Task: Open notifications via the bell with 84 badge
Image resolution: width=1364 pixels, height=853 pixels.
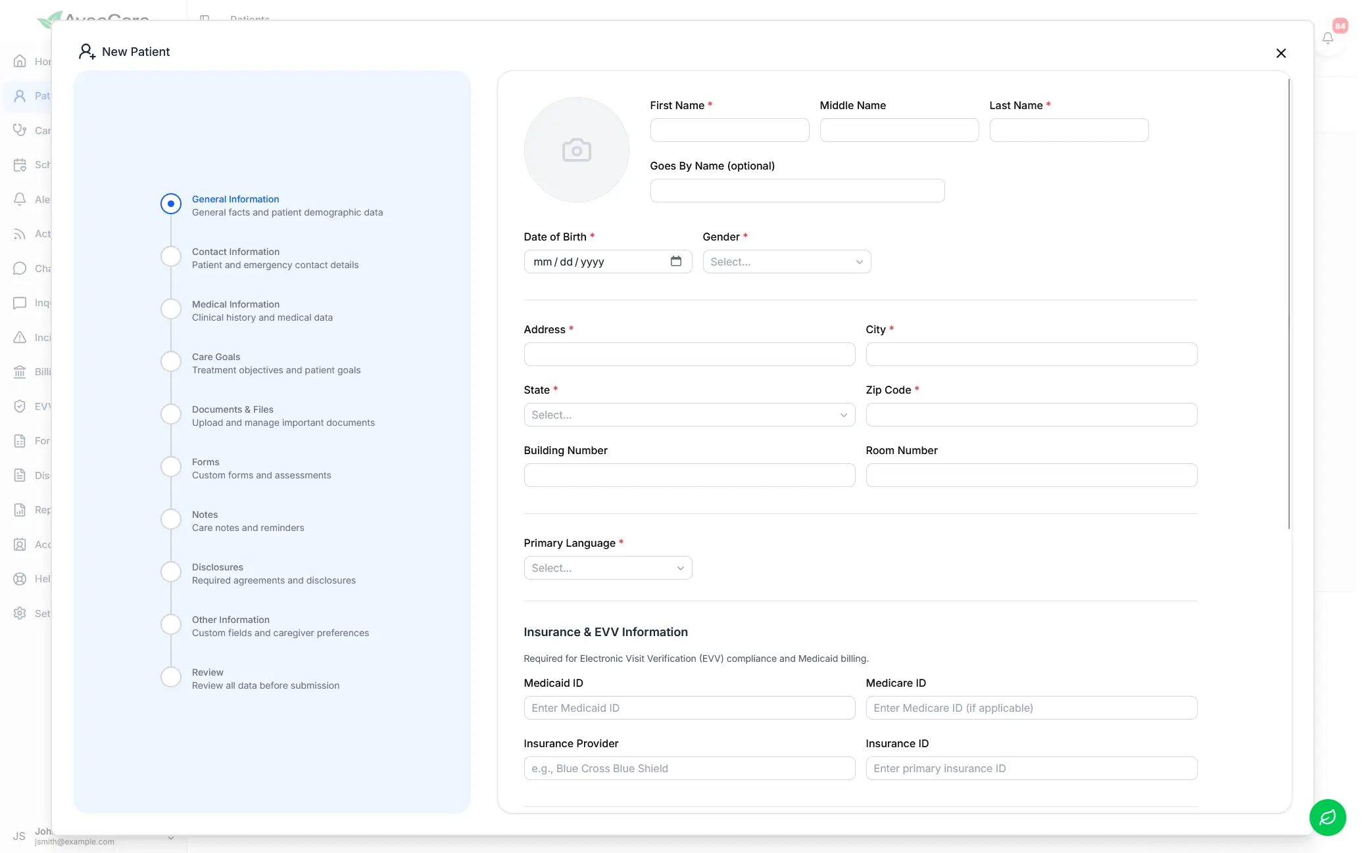Action: pos(1328,37)
